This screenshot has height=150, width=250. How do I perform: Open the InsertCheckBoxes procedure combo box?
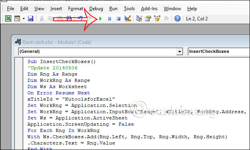pyautogui.click(x=219, y=51)
